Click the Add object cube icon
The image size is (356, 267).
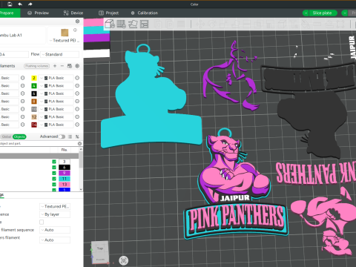(x=110, y=24)
